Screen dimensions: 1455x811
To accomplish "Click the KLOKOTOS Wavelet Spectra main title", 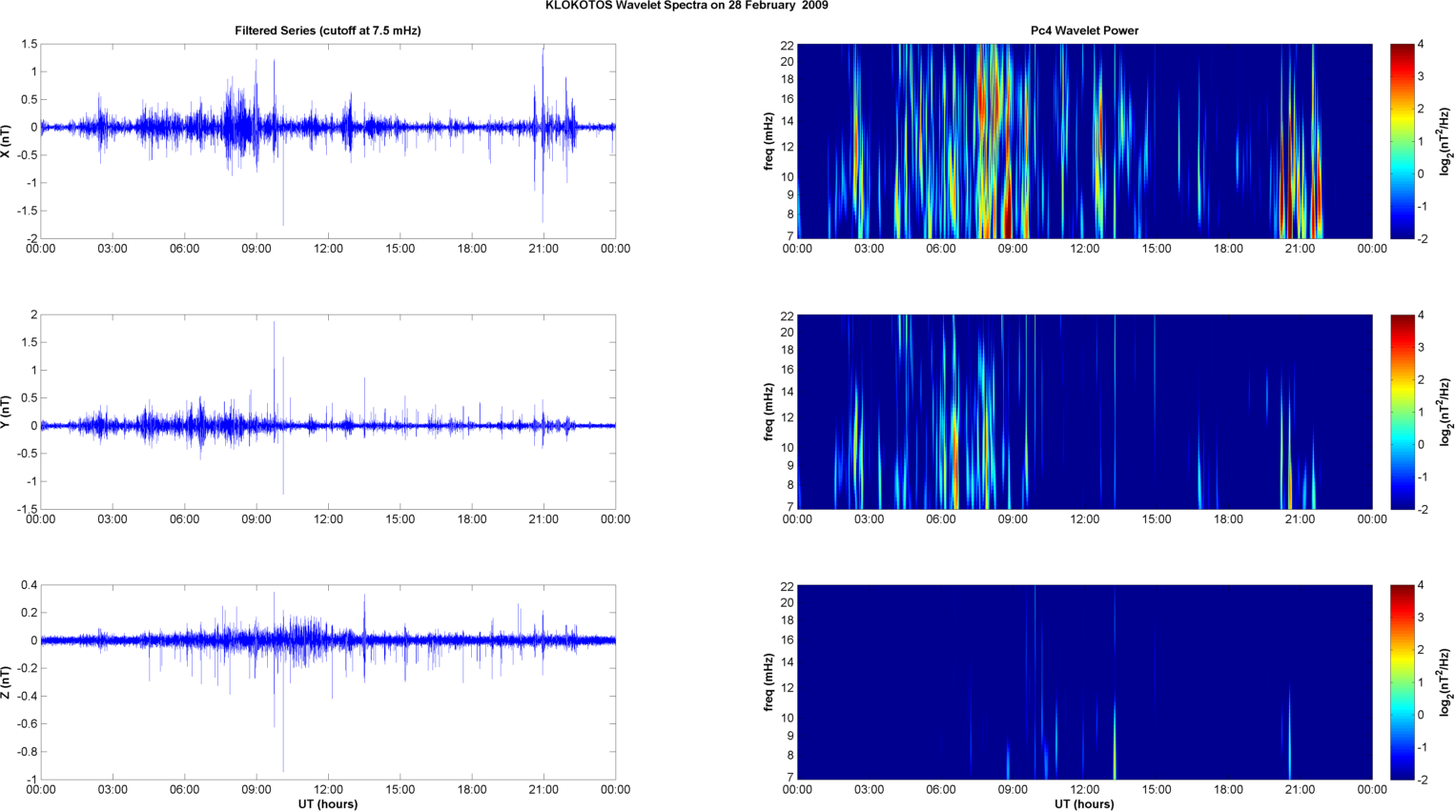I will tap(686, 6).
